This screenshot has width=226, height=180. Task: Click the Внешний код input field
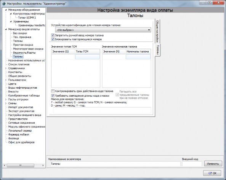tap(192, 164)
